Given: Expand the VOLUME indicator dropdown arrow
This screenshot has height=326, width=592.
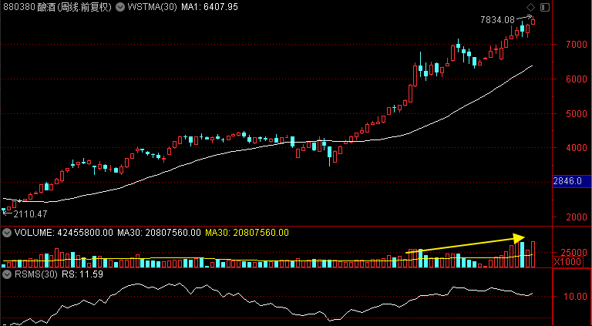Looking at the screenshot, I should click(x=6, y=233).
